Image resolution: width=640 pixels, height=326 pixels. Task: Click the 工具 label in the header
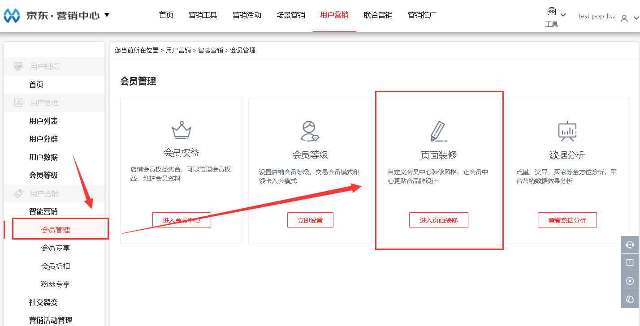pyautogui.click(x=552, y=24)
